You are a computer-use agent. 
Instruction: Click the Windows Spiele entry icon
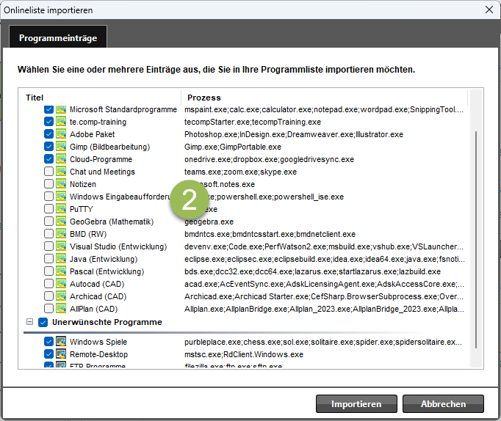pyautogui.click(x=61, y=342)
